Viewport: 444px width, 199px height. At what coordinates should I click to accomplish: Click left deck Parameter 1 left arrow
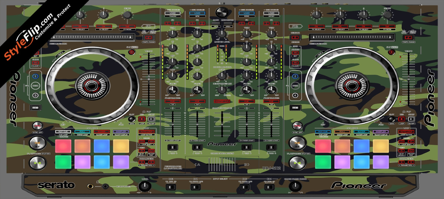pyautogui.click(x=142, y=162)
